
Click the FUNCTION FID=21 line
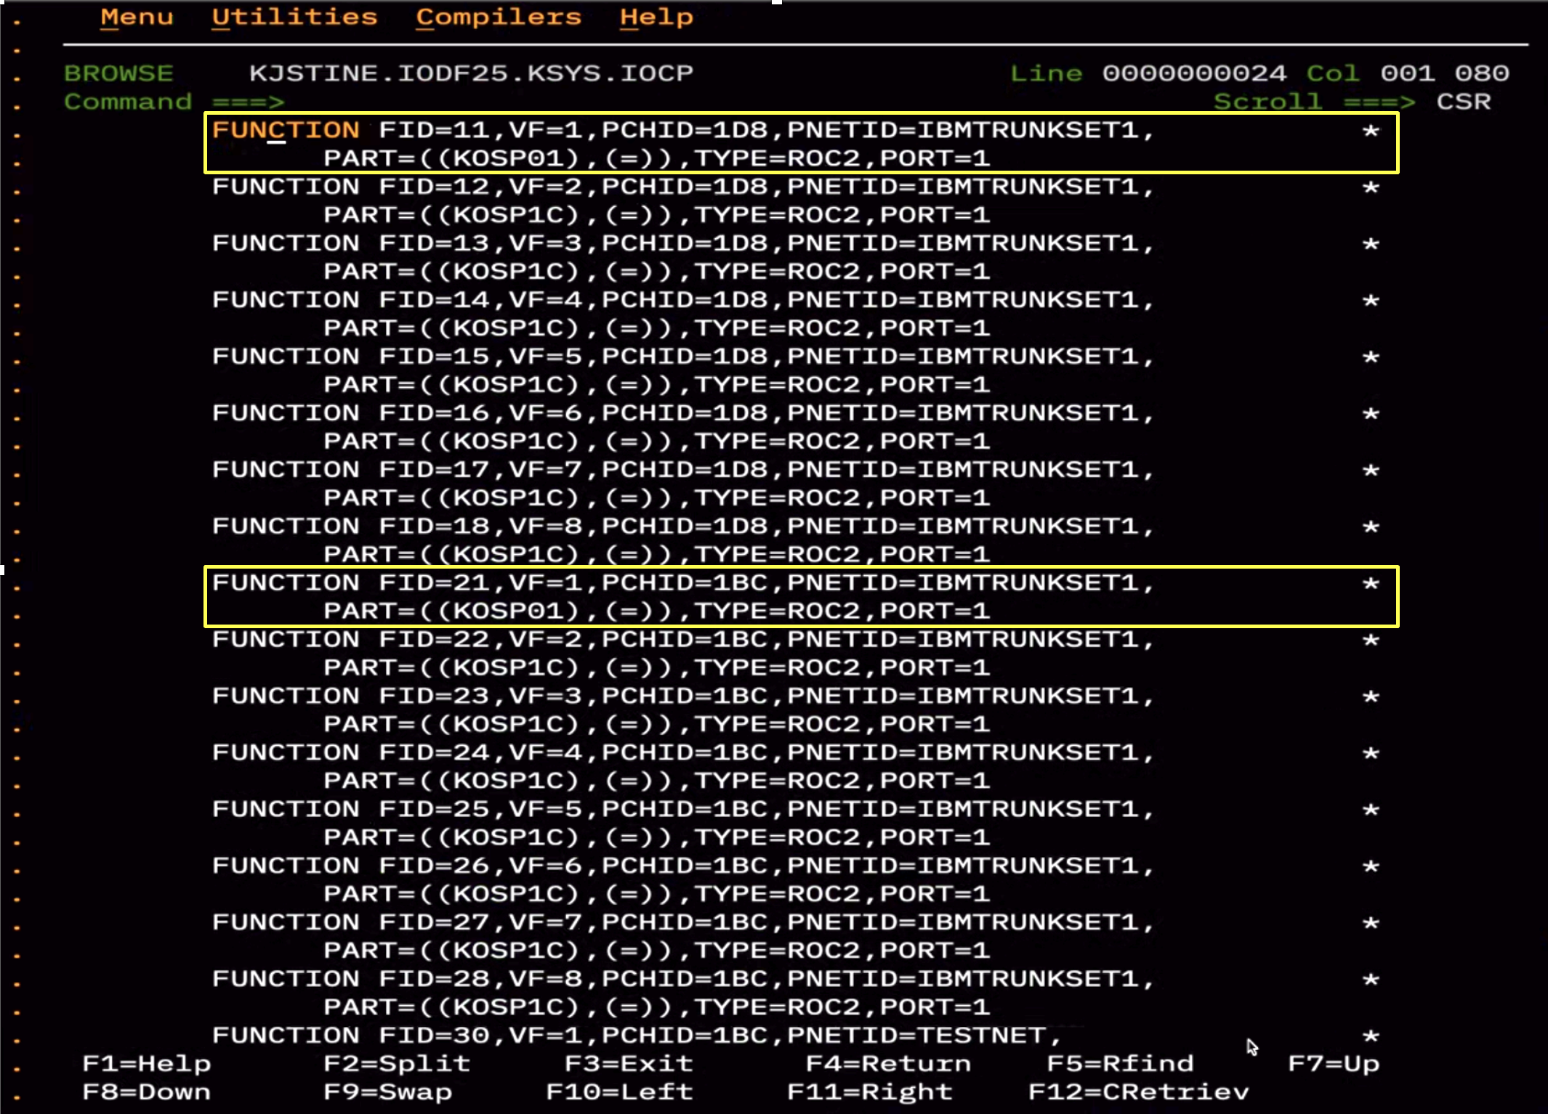(683, 583)
